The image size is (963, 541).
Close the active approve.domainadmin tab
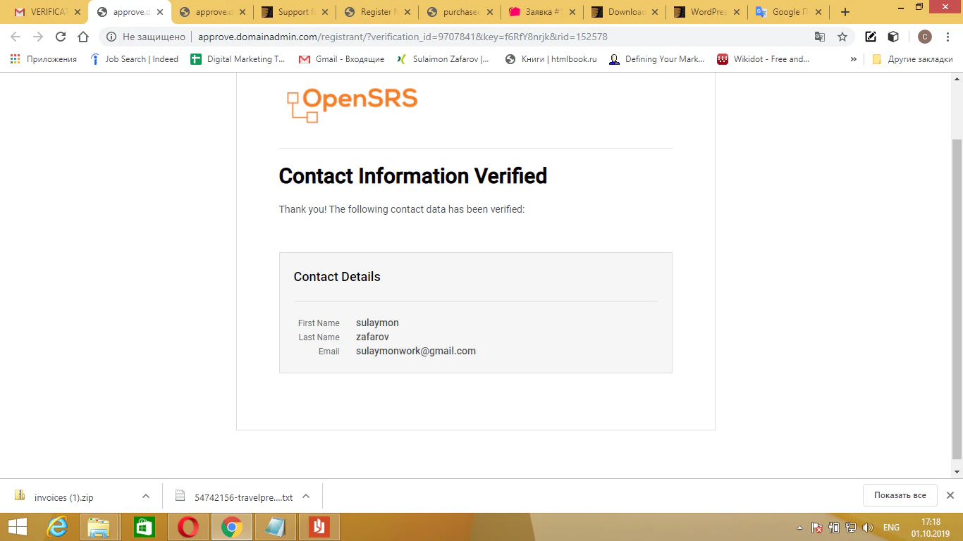[x=160, y=12]
